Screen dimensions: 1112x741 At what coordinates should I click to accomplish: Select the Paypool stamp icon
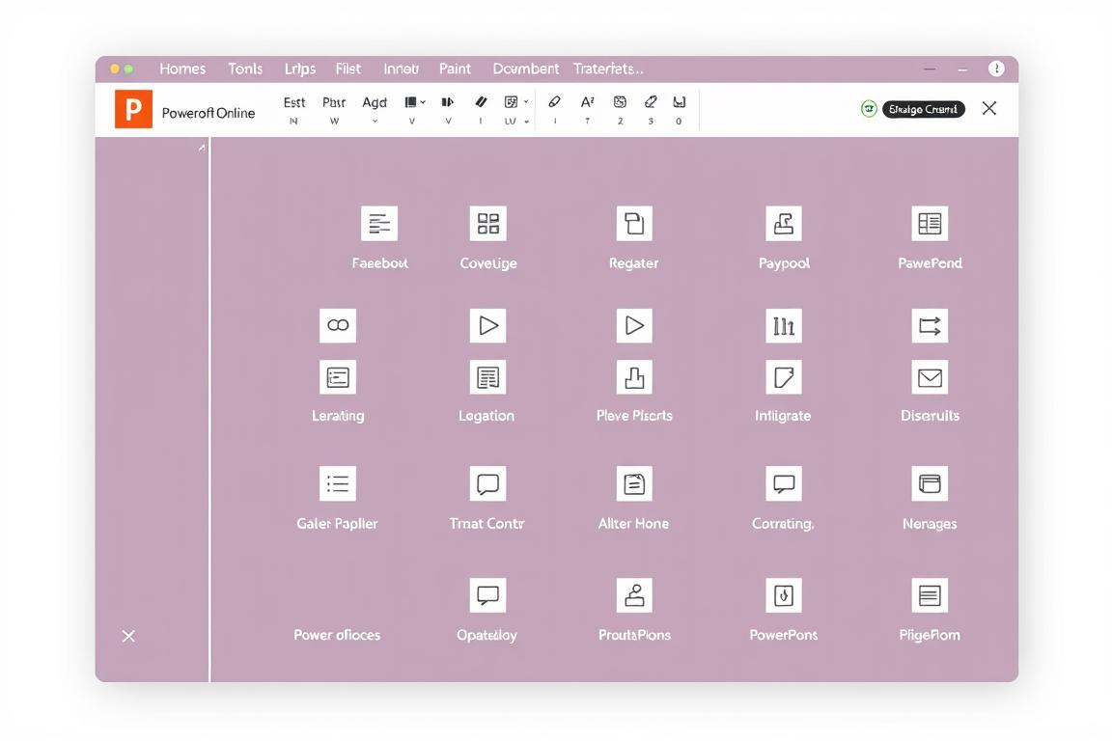pos(783,224)
